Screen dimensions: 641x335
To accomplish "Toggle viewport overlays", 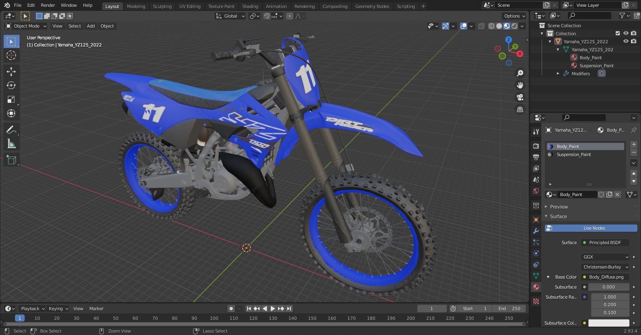I will pyautogui.click(x=464, y=26).
